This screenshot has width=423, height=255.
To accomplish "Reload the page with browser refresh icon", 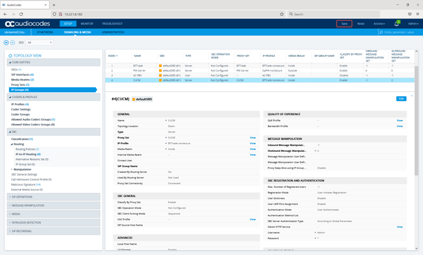I will 21,14.
